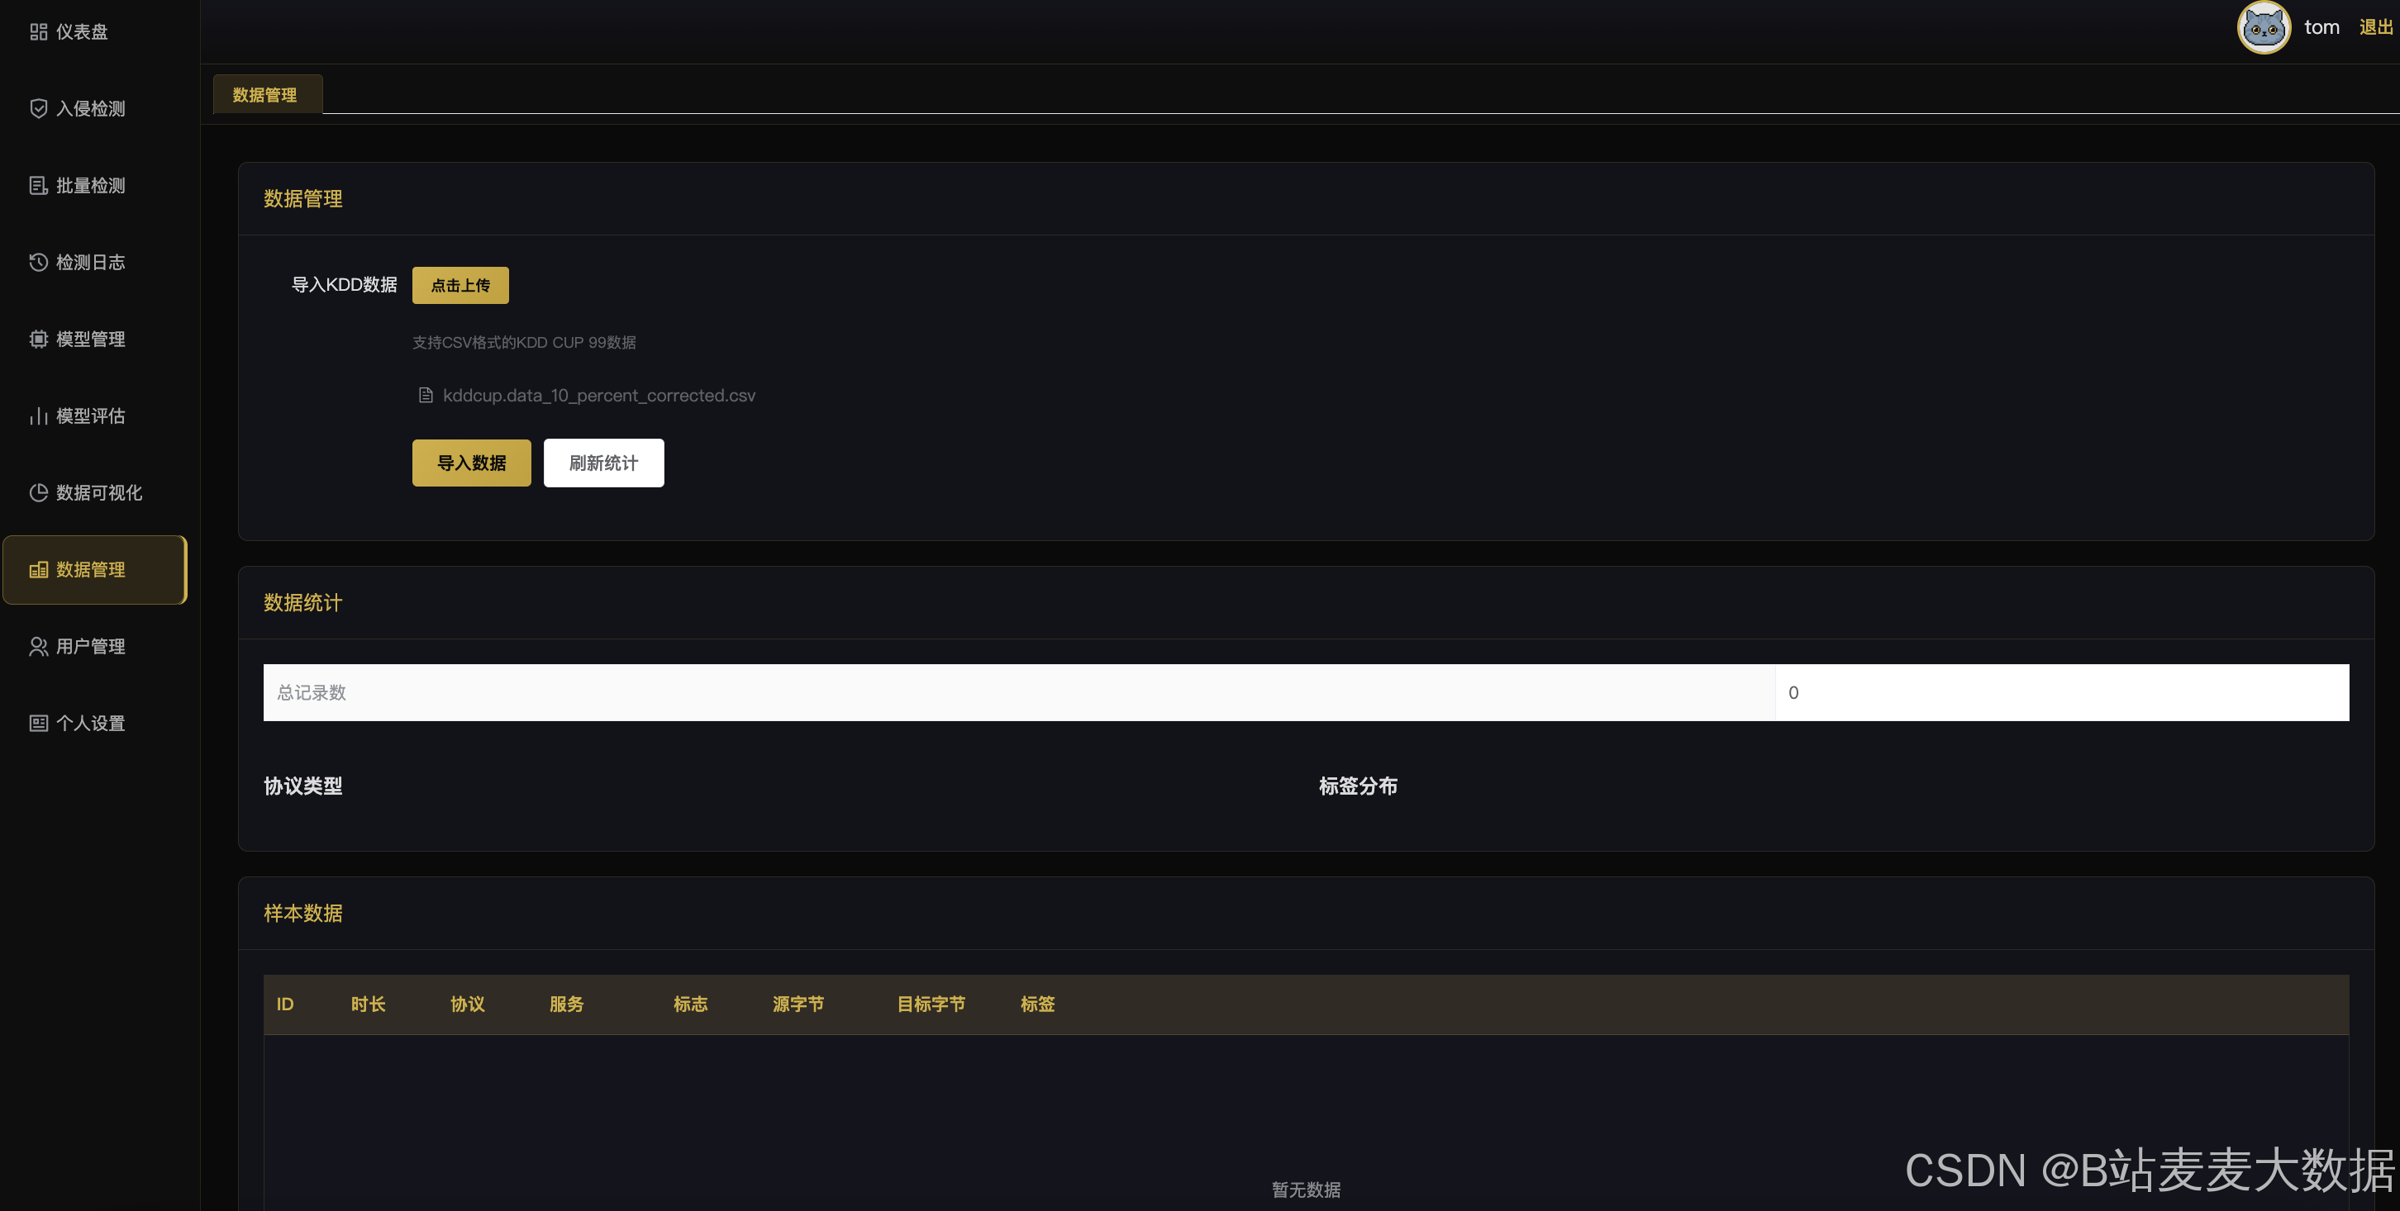Click the data visualization pie icon

[x=38, y=493]
